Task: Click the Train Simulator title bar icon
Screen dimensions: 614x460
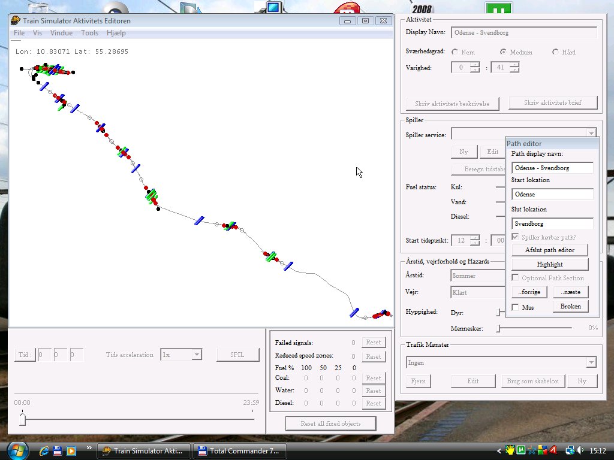Action: (x=15, y=20)
